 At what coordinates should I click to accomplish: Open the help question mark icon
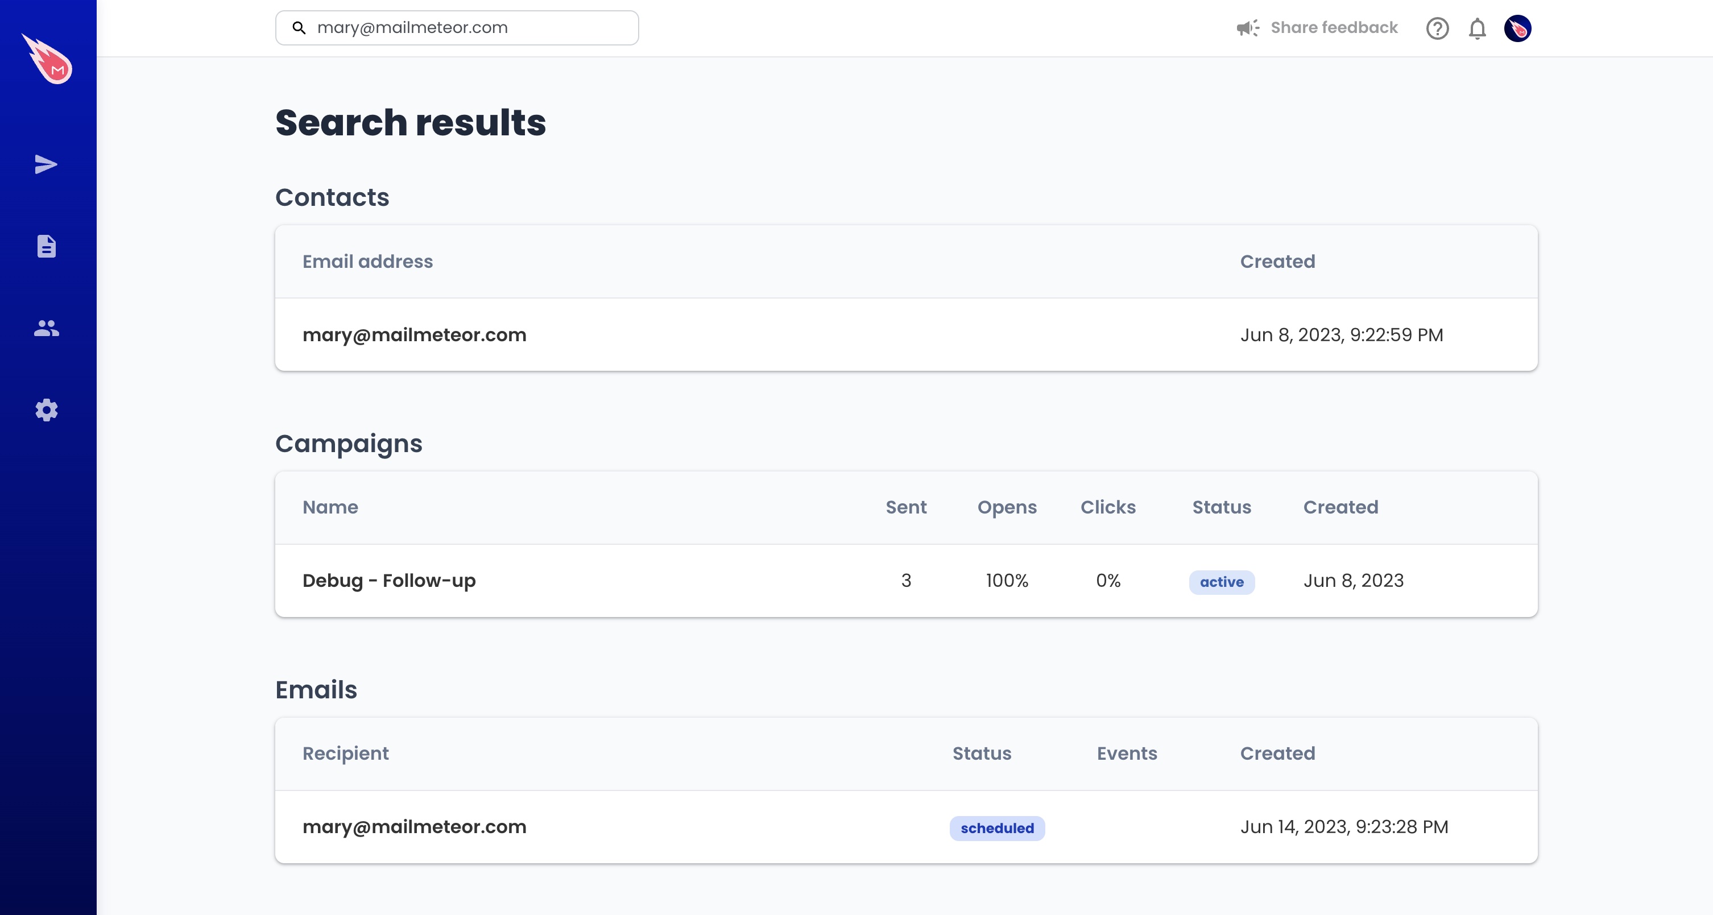point(1437,28)
